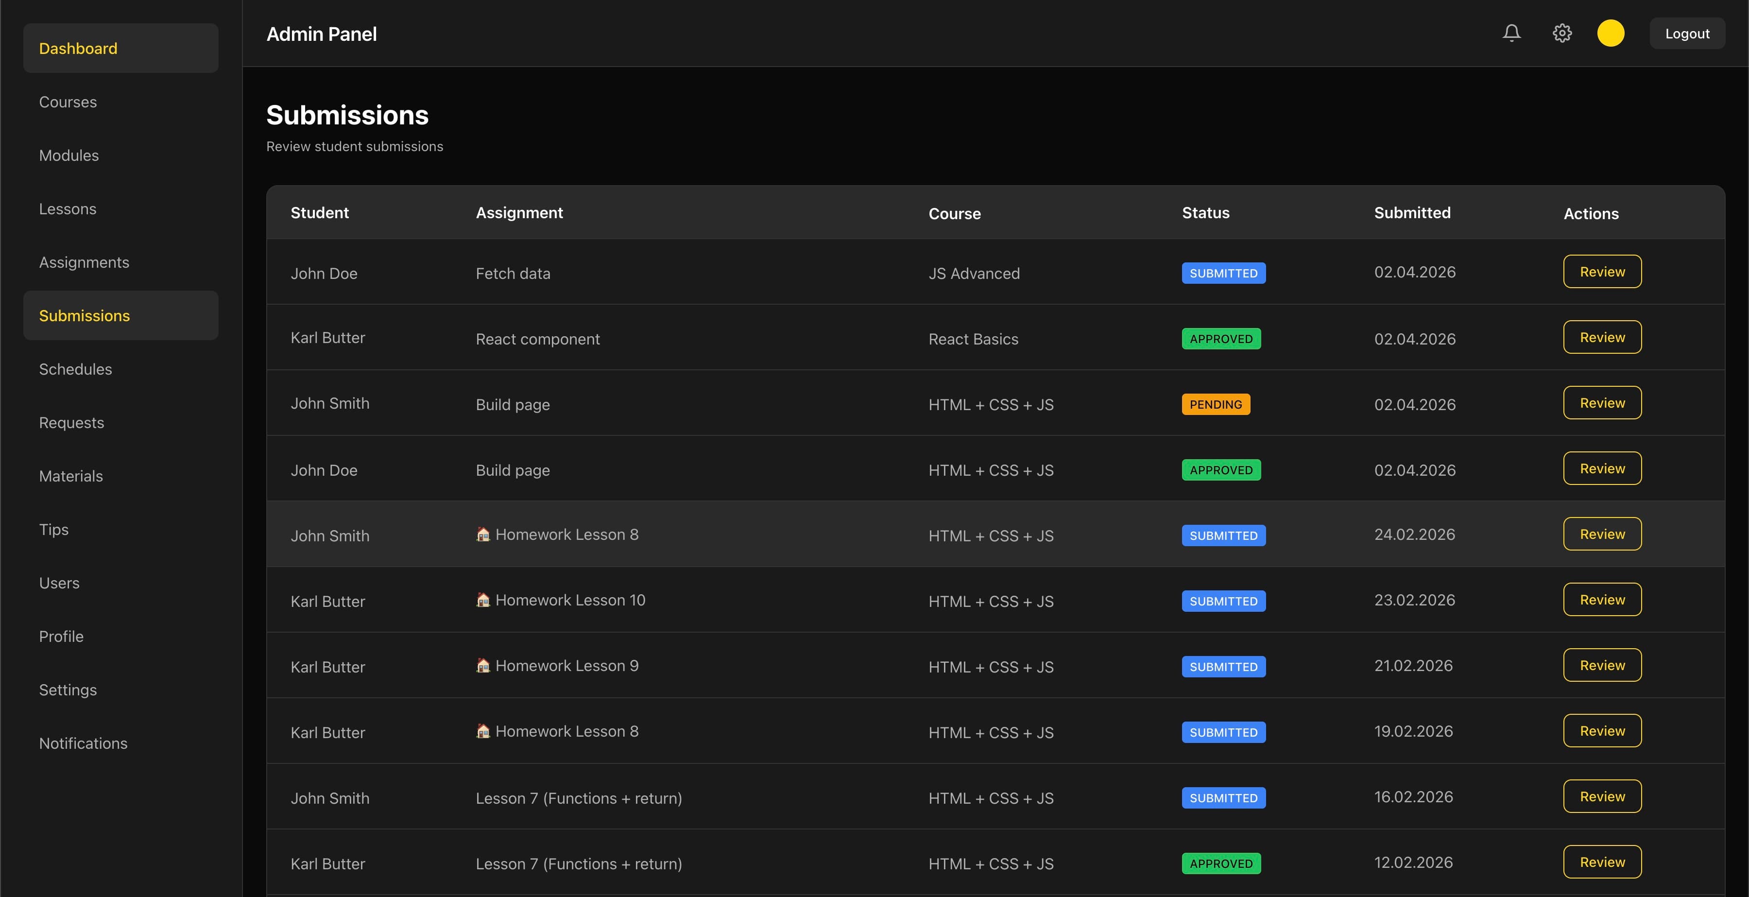Open the Notifications page
Viewport: 1749px width, 897px height.
(x=83, y=743)
